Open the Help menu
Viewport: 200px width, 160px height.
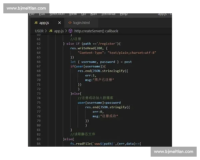click(124, 14)
